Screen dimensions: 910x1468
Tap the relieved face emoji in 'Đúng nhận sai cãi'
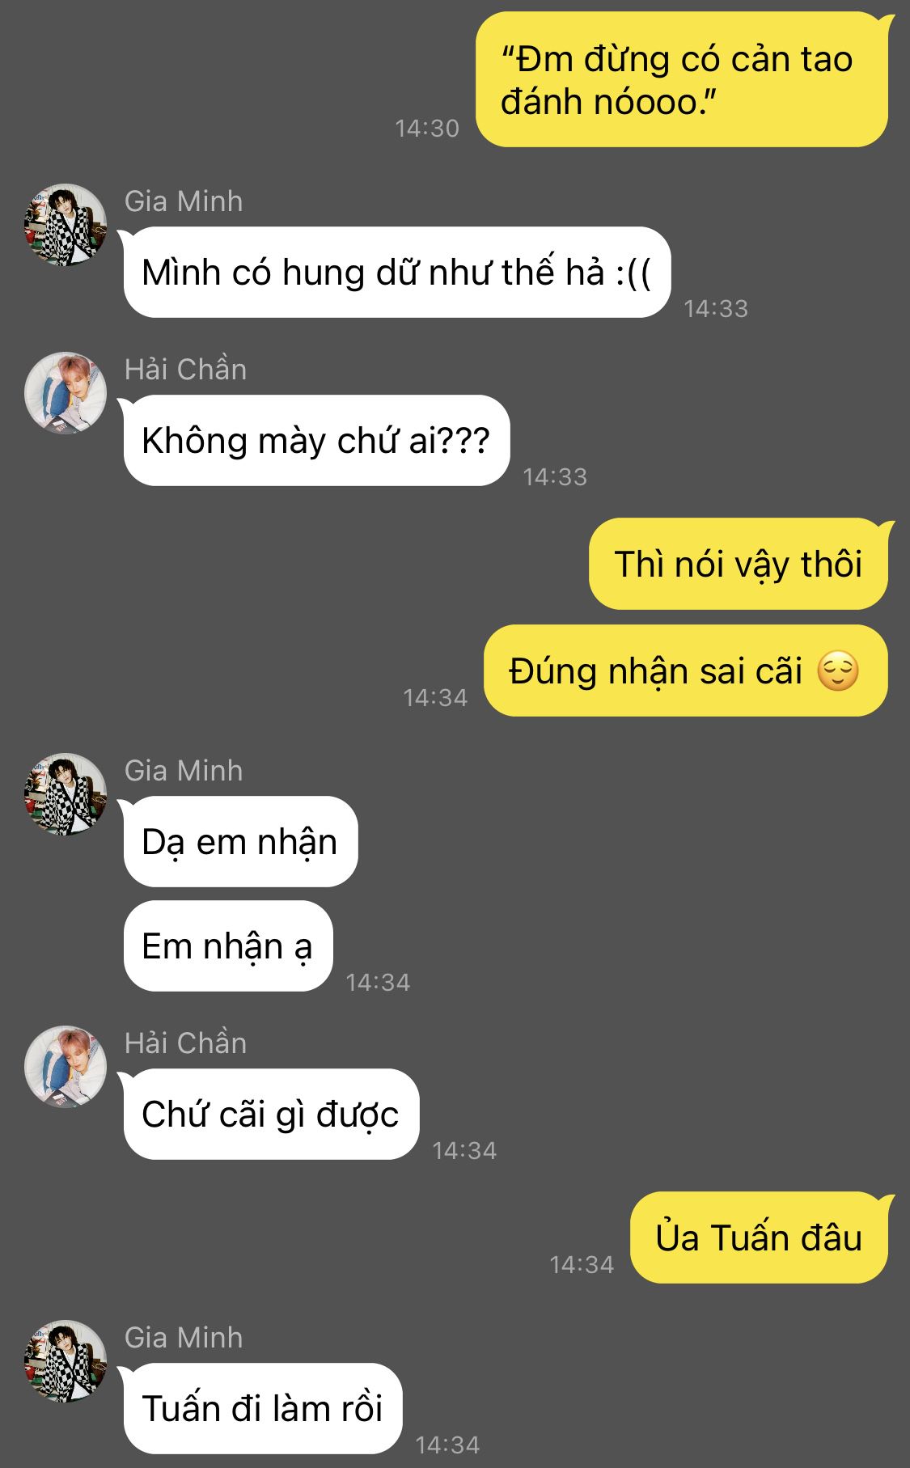pyautogui.click(x=838, y=671)
